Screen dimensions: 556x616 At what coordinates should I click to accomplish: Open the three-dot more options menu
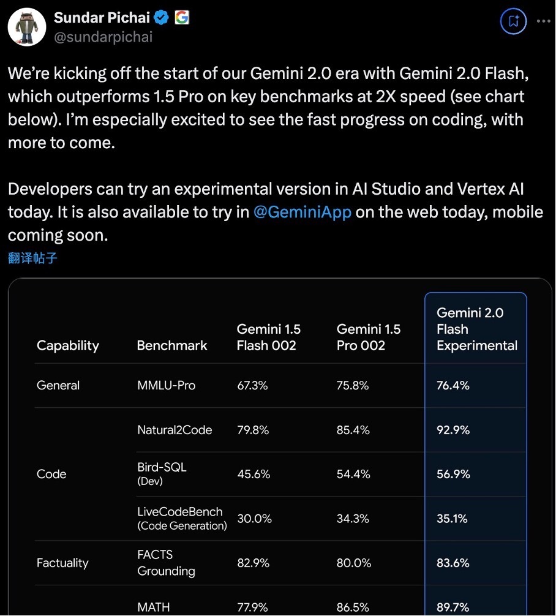tap(543, 21)
